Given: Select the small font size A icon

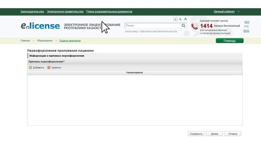Looking at the screenshot, I should click(x=175, y=19).
